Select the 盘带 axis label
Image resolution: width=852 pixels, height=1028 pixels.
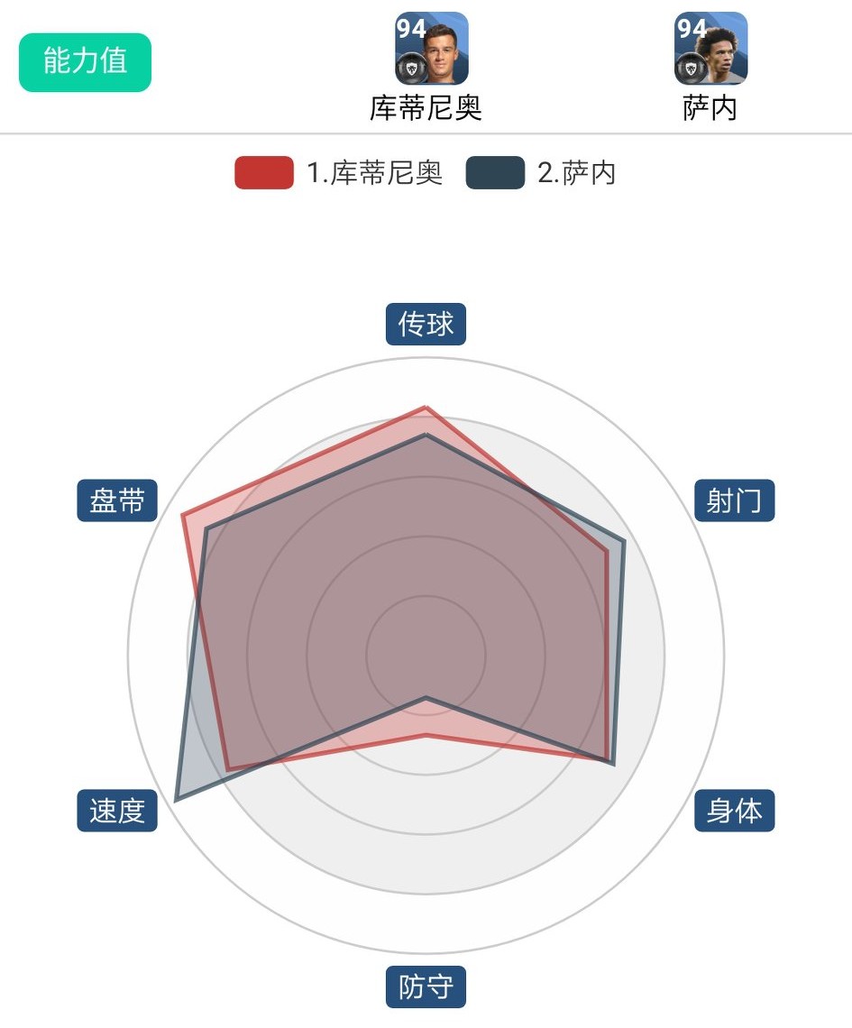(x=117, y=500)
